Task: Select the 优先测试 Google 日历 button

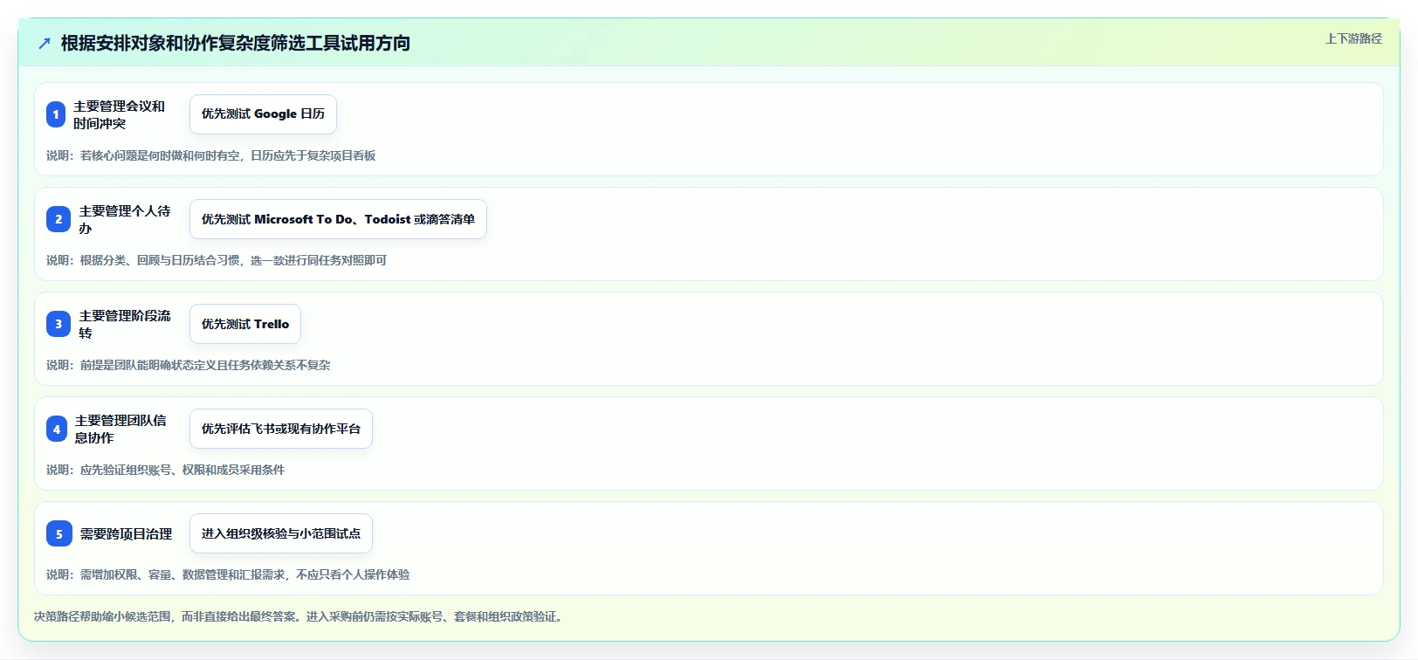Action: click(263, 114)
